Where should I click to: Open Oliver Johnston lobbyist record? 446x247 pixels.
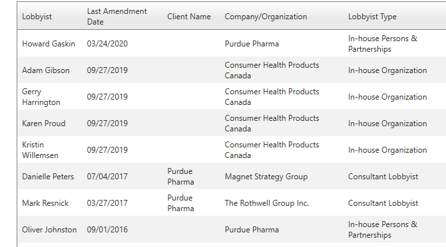pyautogui.click(x=49, y=230)
